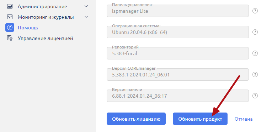The image size is (272, 132).
Task: Show help tooltip beside Репозиторий field
Action: (x=255, y=53)
